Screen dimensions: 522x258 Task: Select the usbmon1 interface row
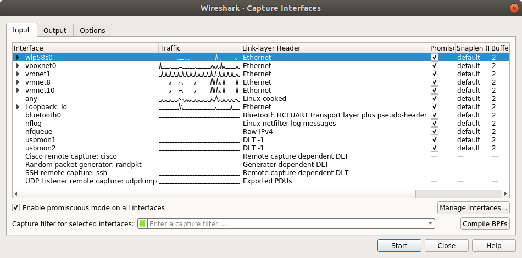tap(261, 139)
